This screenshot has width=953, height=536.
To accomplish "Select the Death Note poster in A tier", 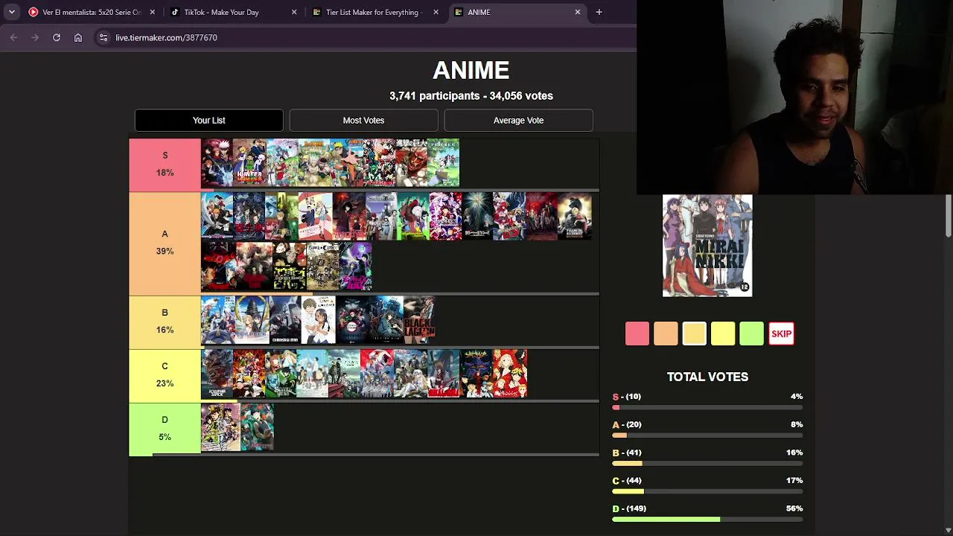I will click(x=477, y=216).
